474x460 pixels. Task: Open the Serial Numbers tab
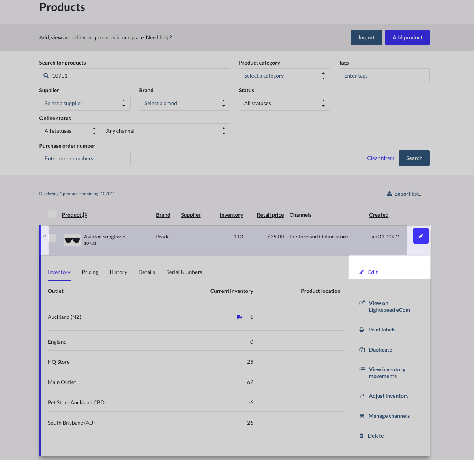pos(184,272)
